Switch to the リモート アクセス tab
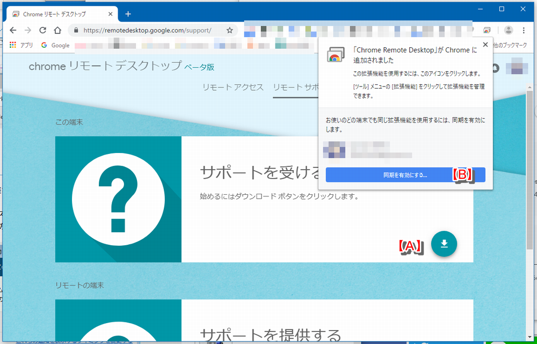 [x=233, y=87]
